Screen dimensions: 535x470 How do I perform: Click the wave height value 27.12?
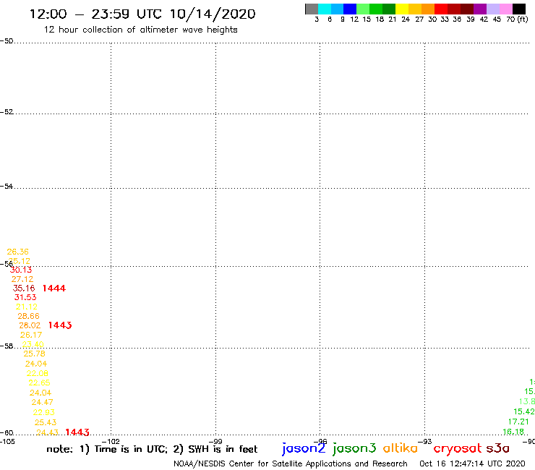pos(22,279)
